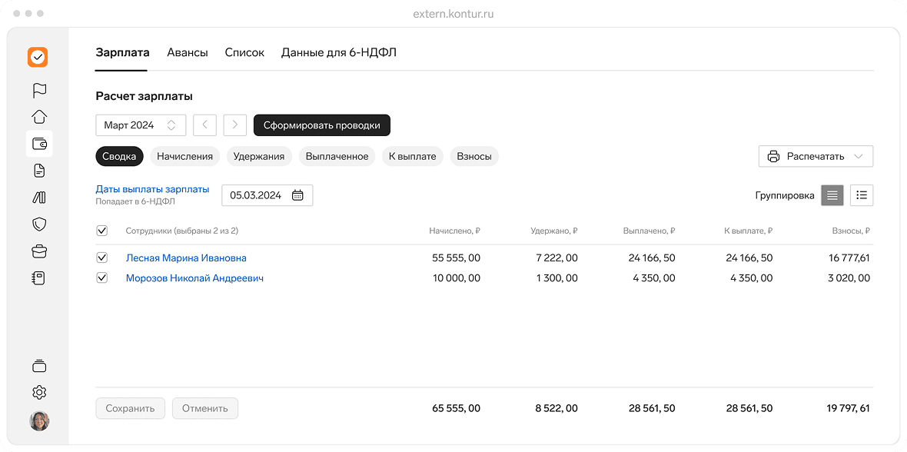This screenshot has width=907, height=452.
Task: Open the briefcase icon in sidebar
Action: pos(39,251)
